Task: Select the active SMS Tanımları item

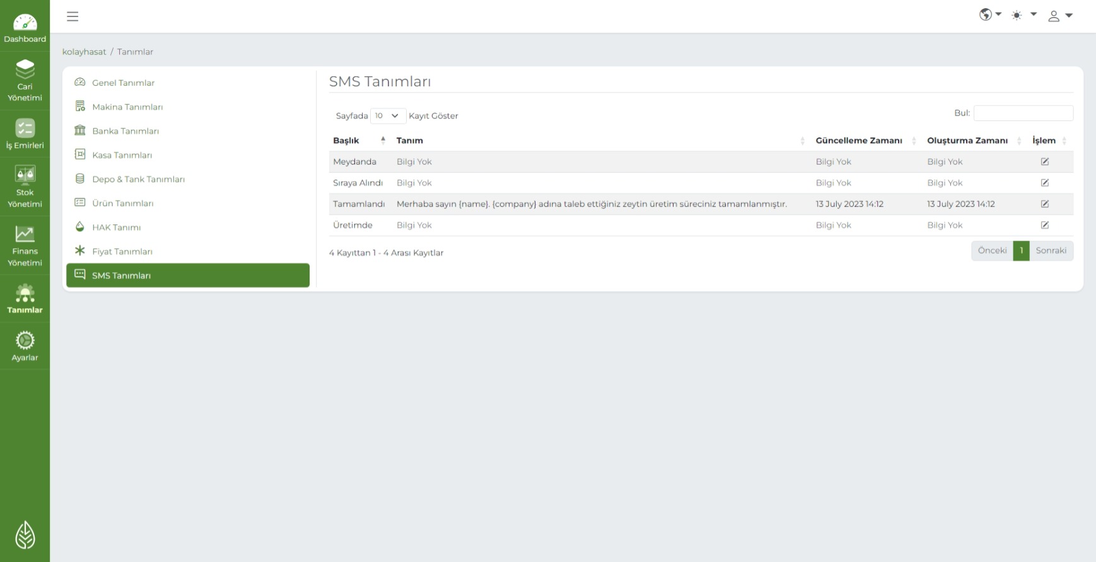Action: [188, 275]
